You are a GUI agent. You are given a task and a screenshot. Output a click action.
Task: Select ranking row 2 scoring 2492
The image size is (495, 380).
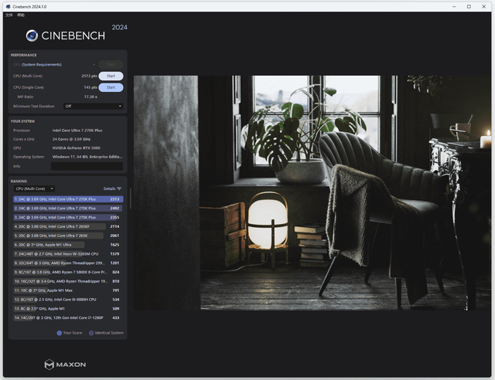point(68,209)
